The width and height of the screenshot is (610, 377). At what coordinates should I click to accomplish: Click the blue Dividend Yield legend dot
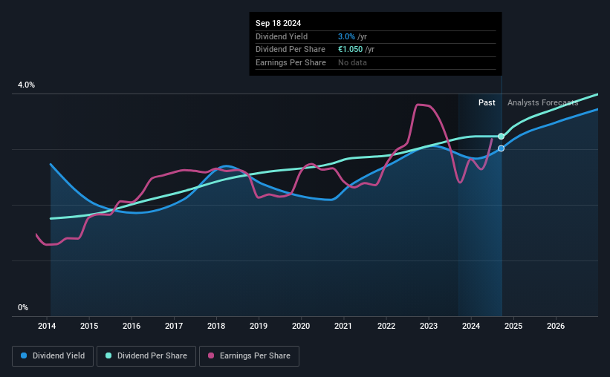tap(24, 355)
